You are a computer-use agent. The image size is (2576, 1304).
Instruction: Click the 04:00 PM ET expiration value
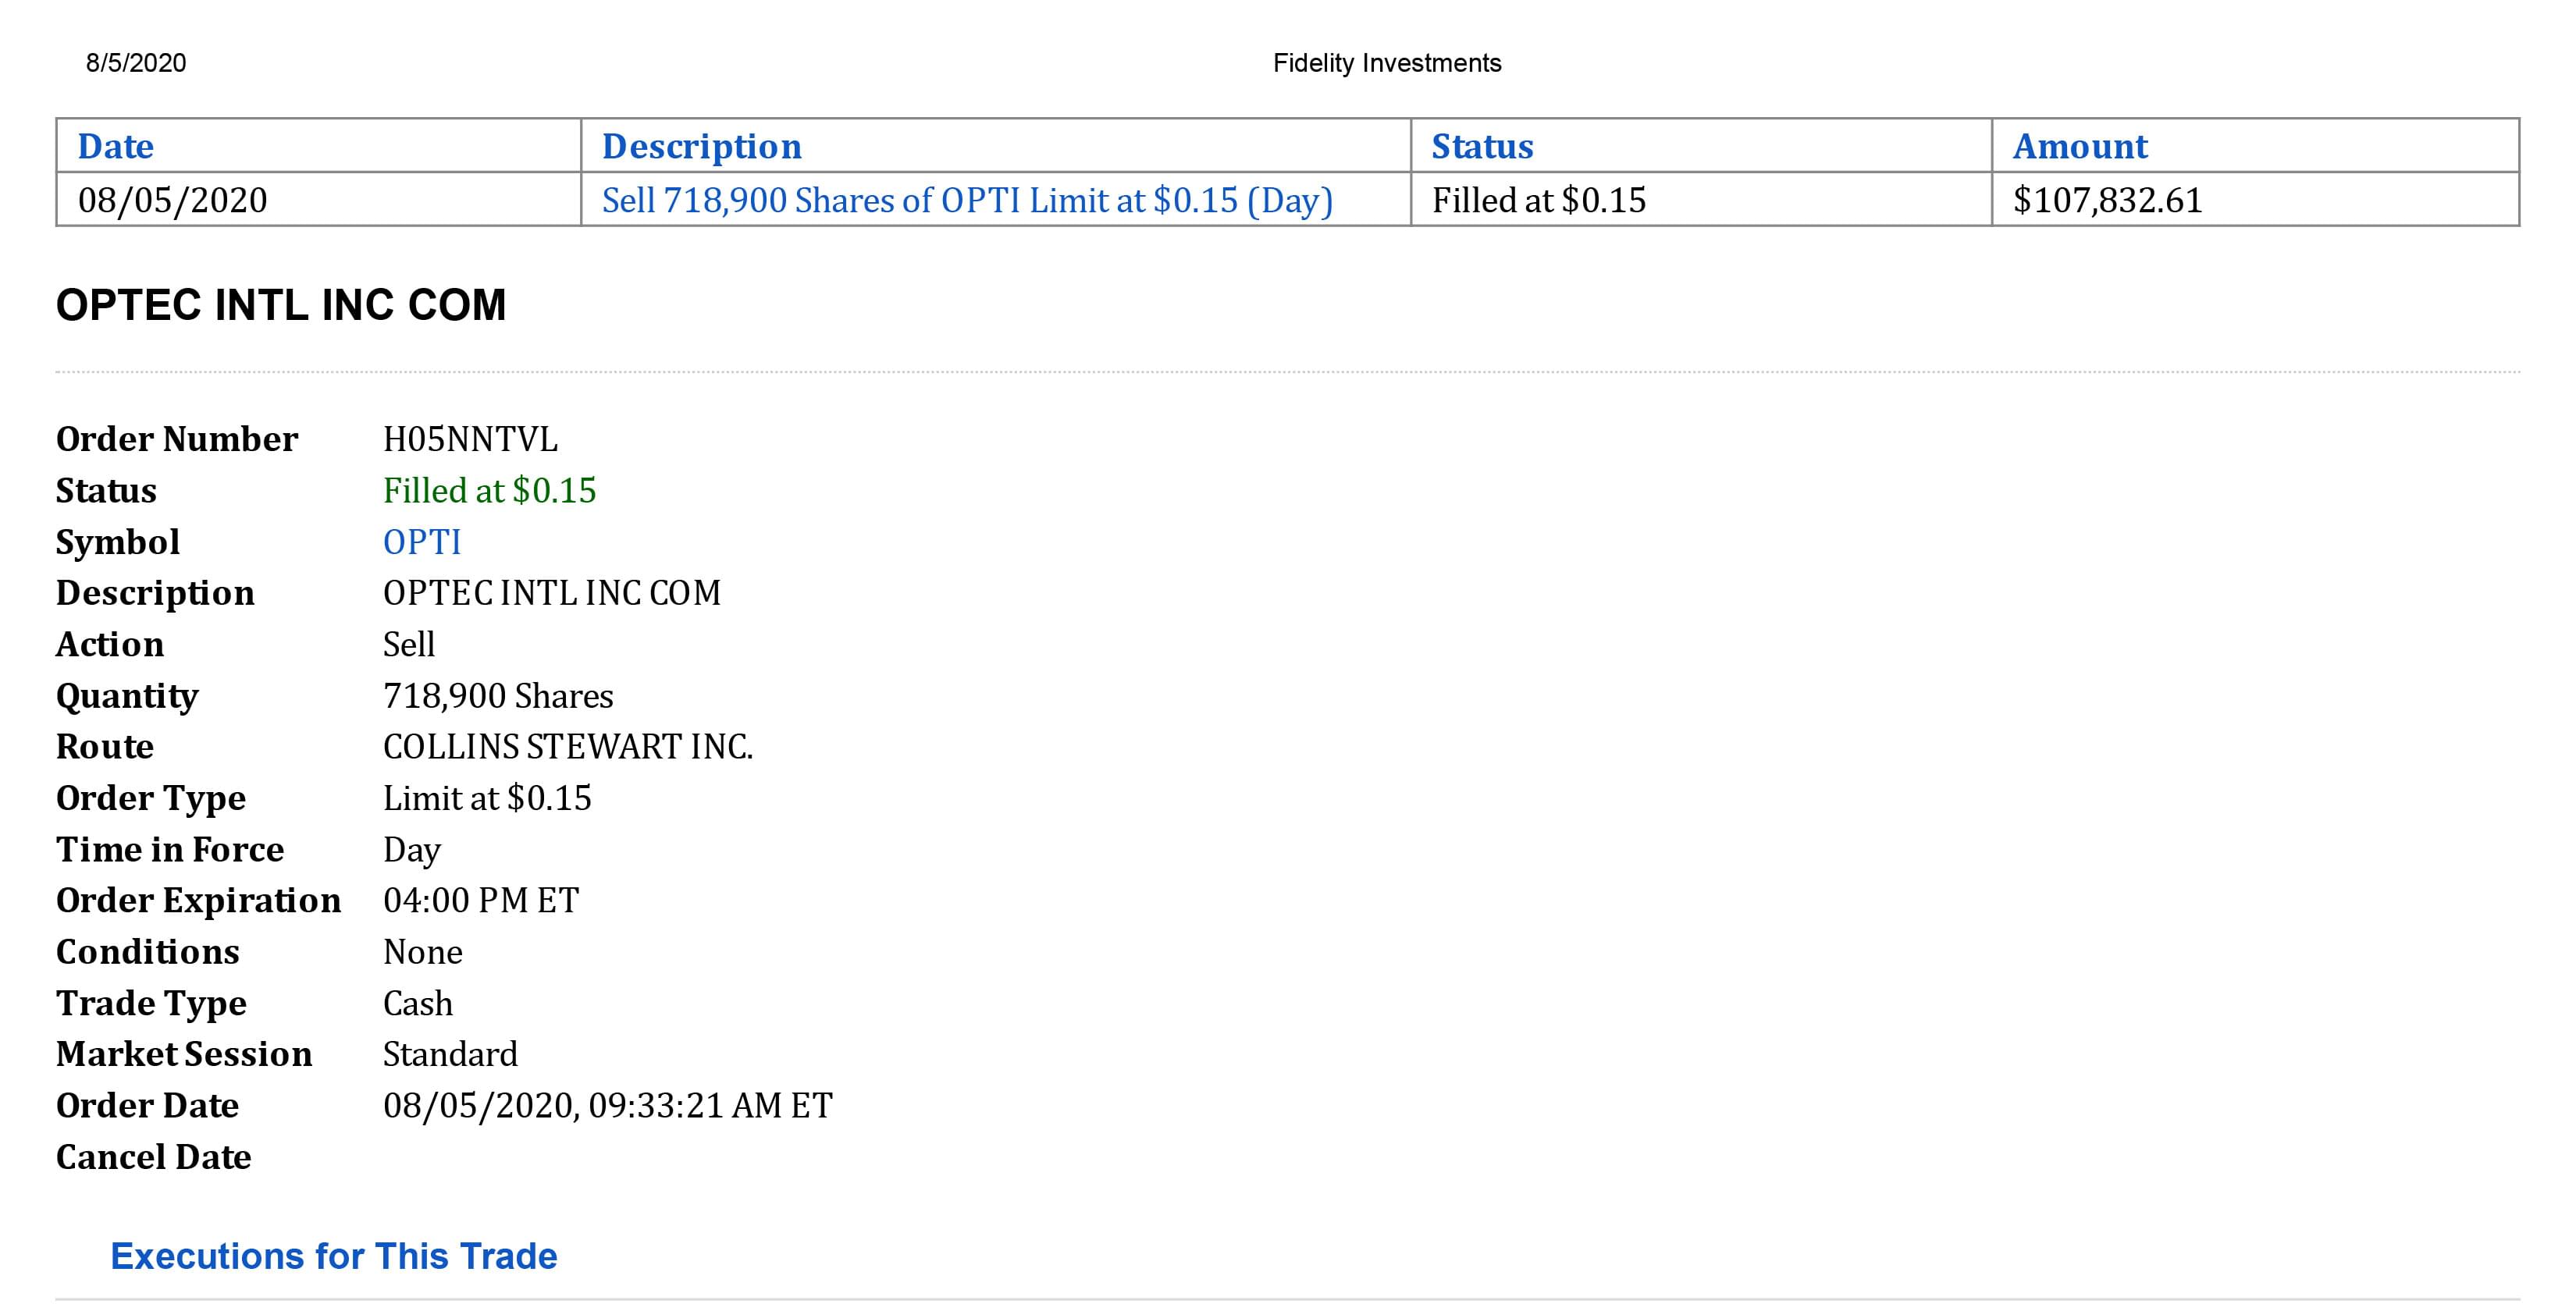point(481,900)
